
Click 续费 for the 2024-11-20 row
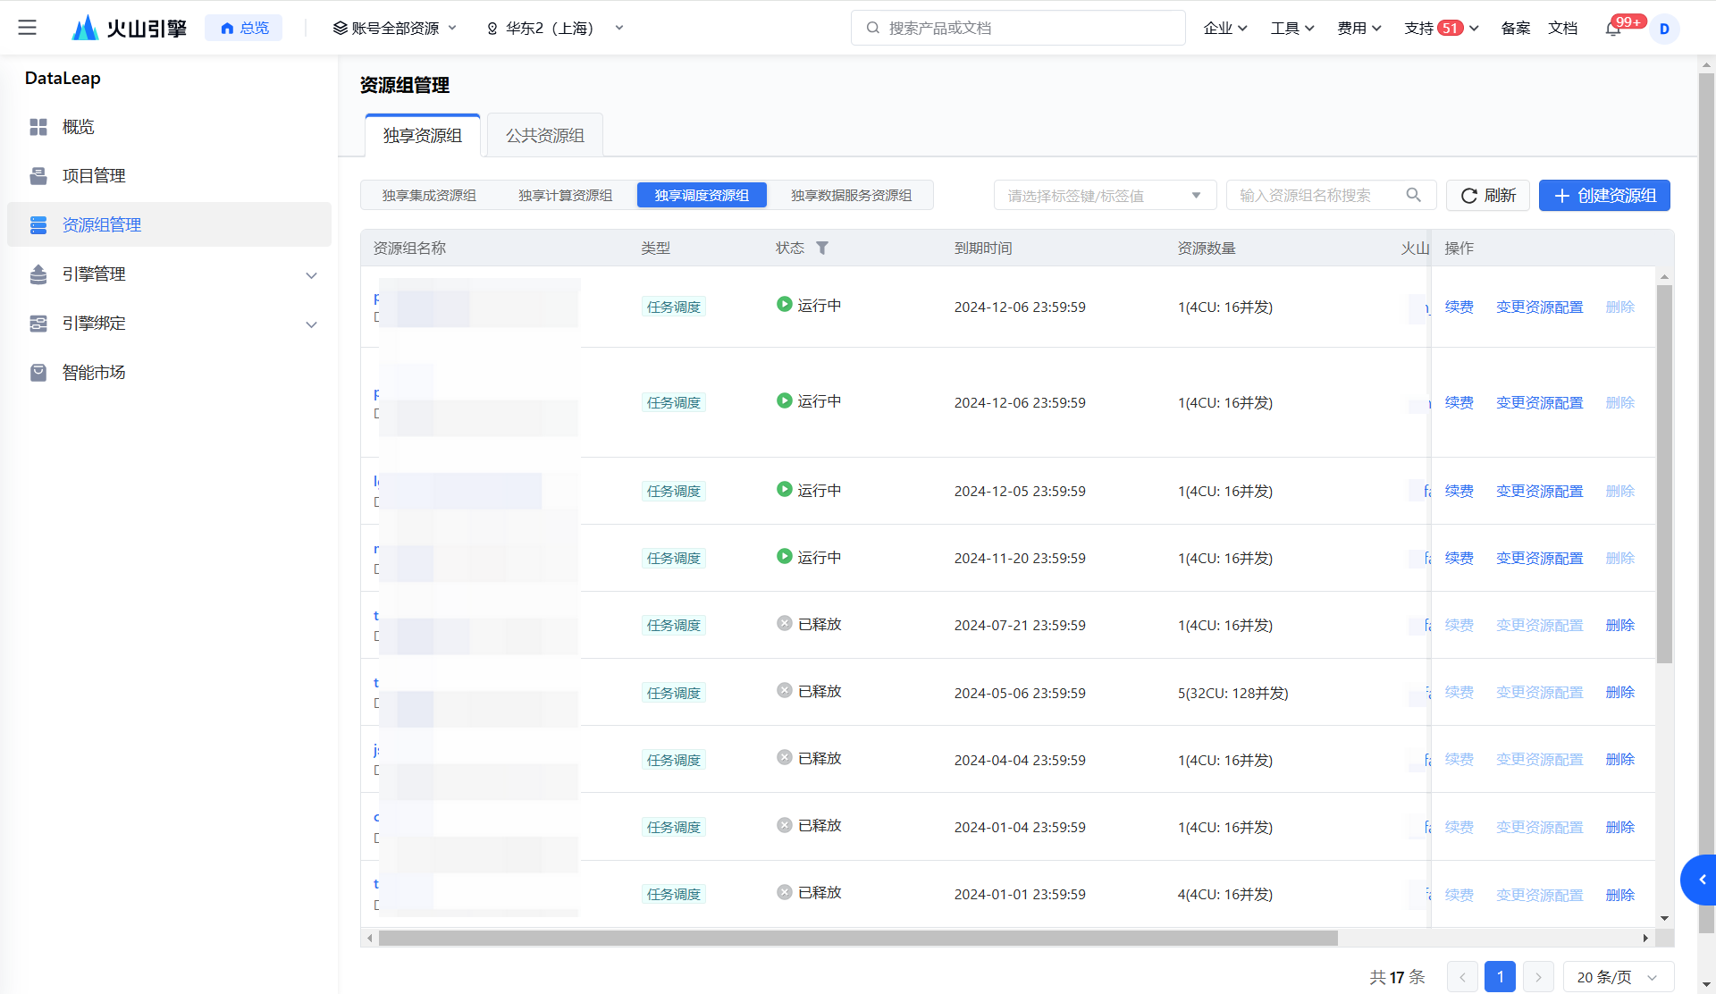pyautogui.click(x=1459, y=558)
